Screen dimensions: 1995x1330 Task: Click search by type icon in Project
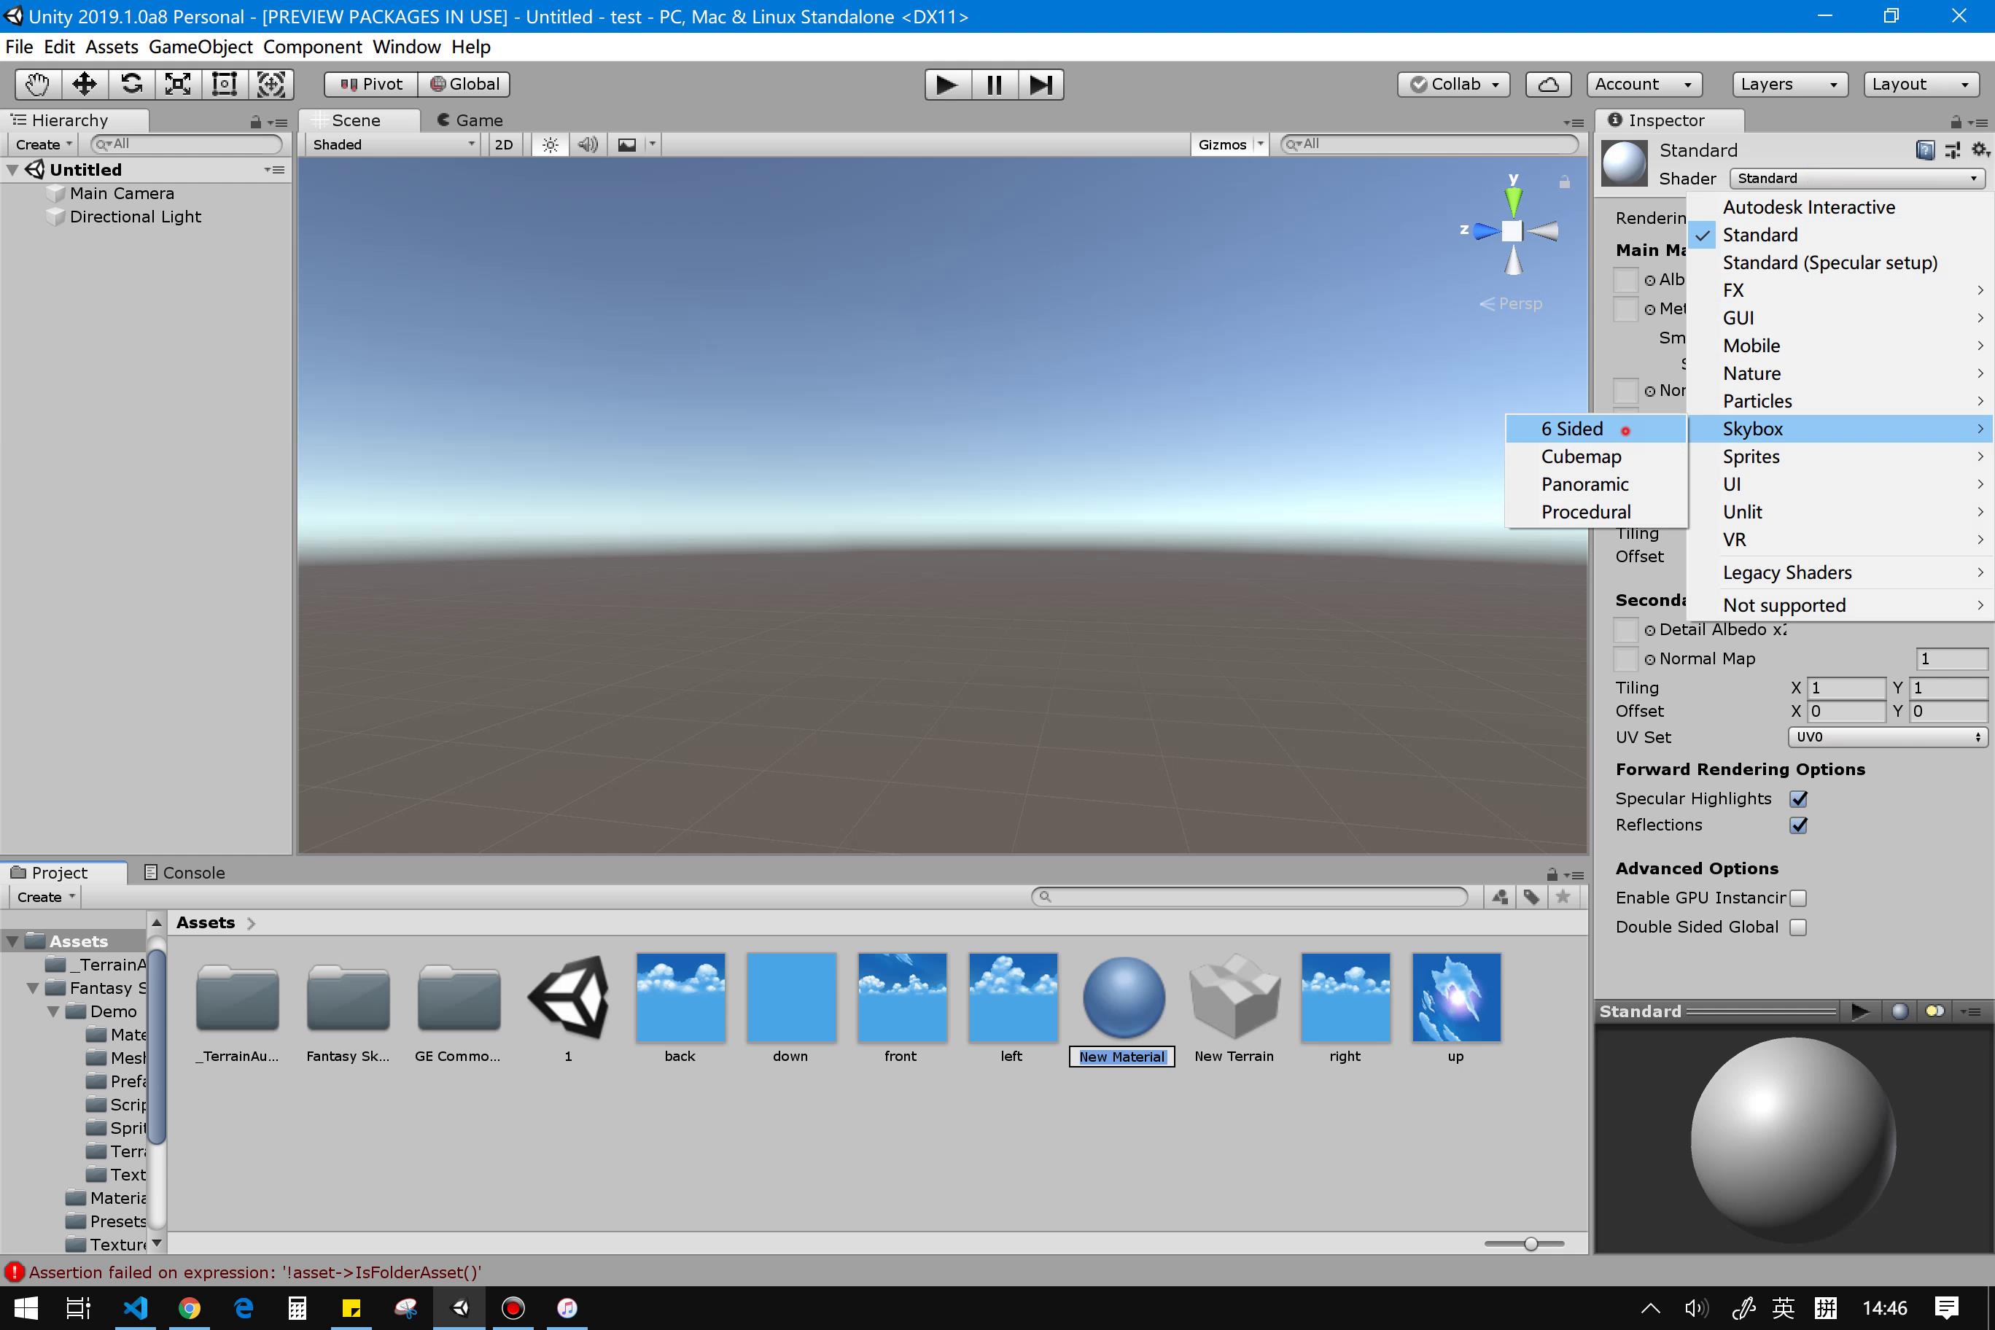[1501, 897]
